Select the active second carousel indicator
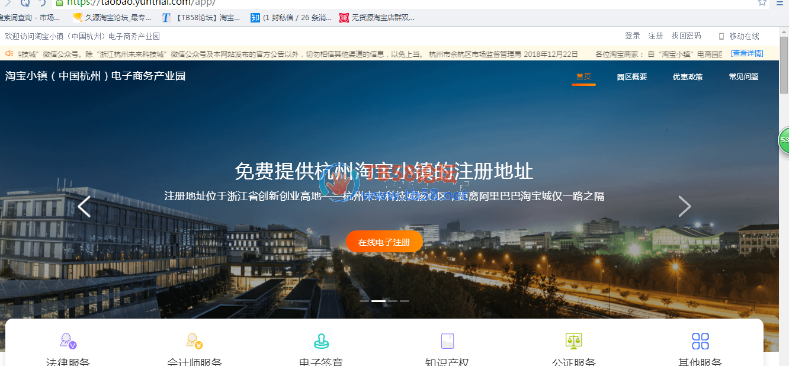This screenshot has height=366, width=789. pos(379,301)
